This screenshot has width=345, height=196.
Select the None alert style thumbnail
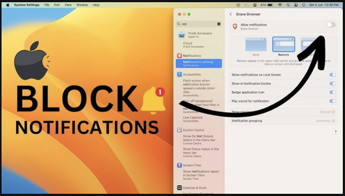[x=256, y=44]
